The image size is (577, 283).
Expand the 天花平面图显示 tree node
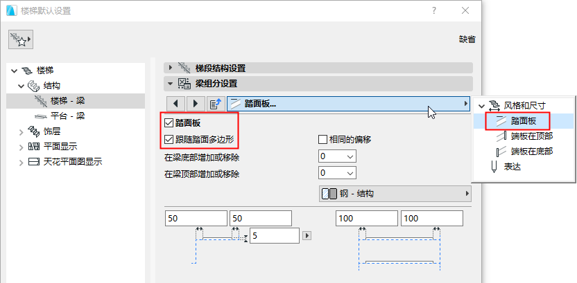21,162
